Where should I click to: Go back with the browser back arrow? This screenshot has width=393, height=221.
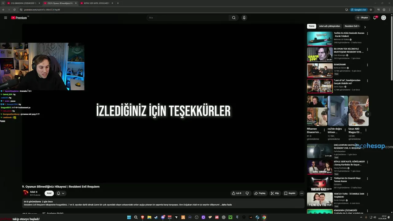point(3,10)
